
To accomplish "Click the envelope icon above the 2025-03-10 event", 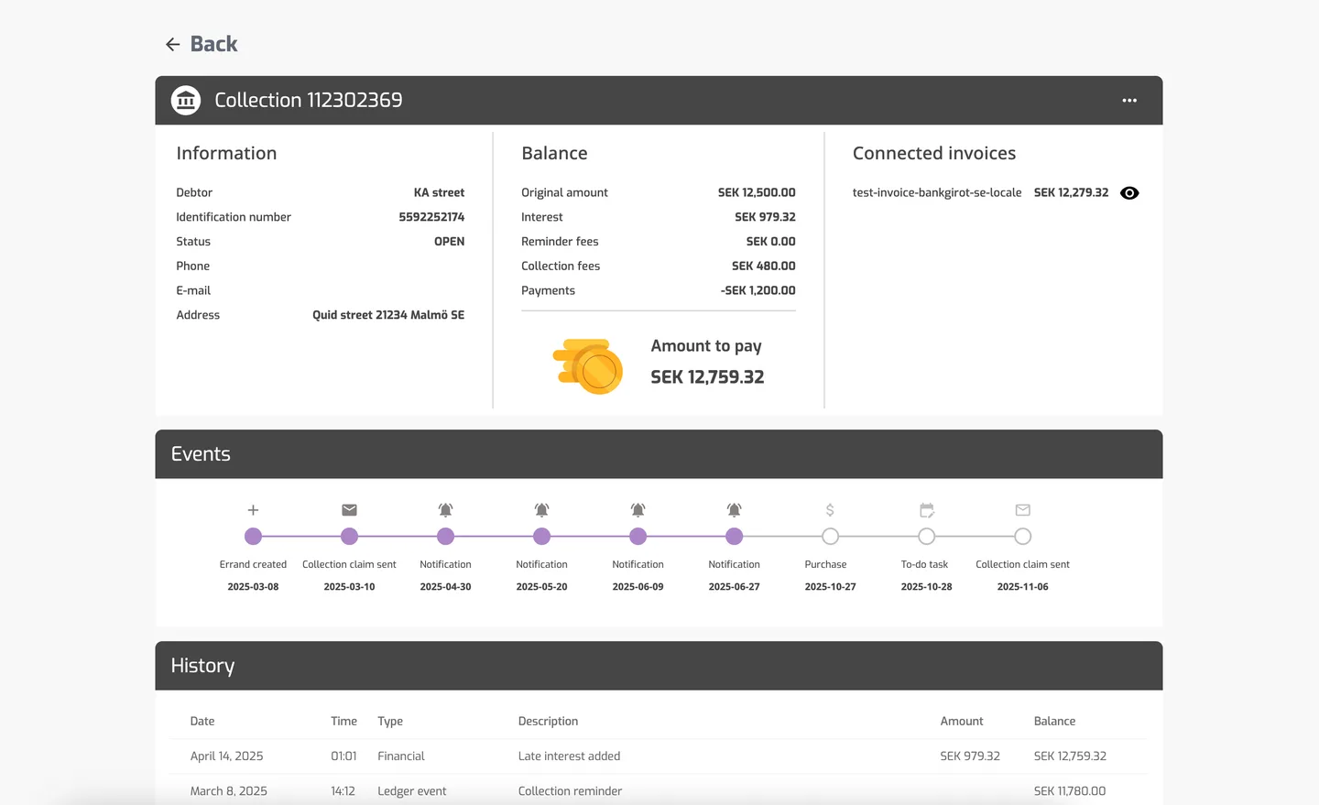I will point(350,510).
